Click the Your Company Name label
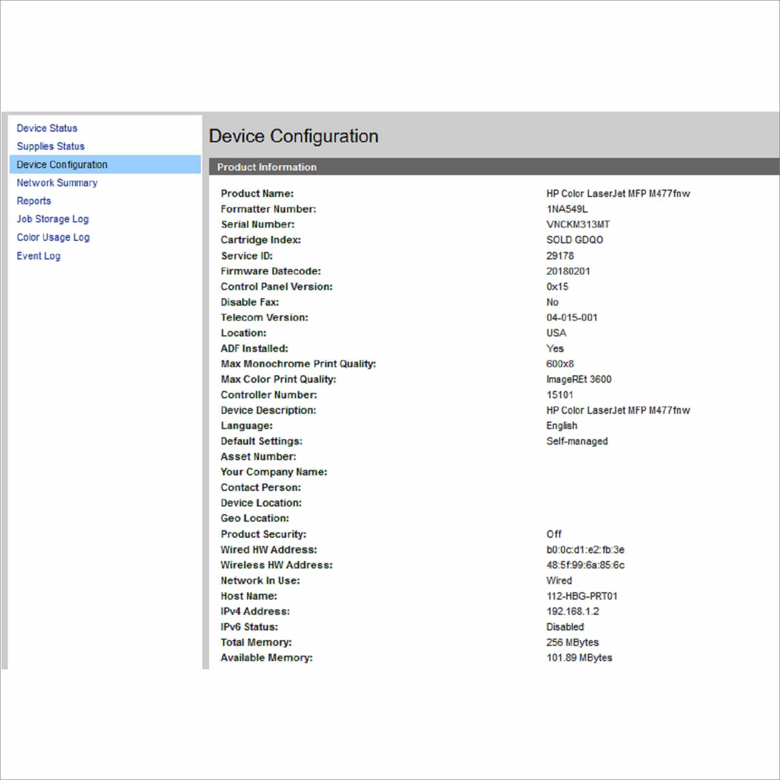 pyautogui.click(x=274, y=472)
